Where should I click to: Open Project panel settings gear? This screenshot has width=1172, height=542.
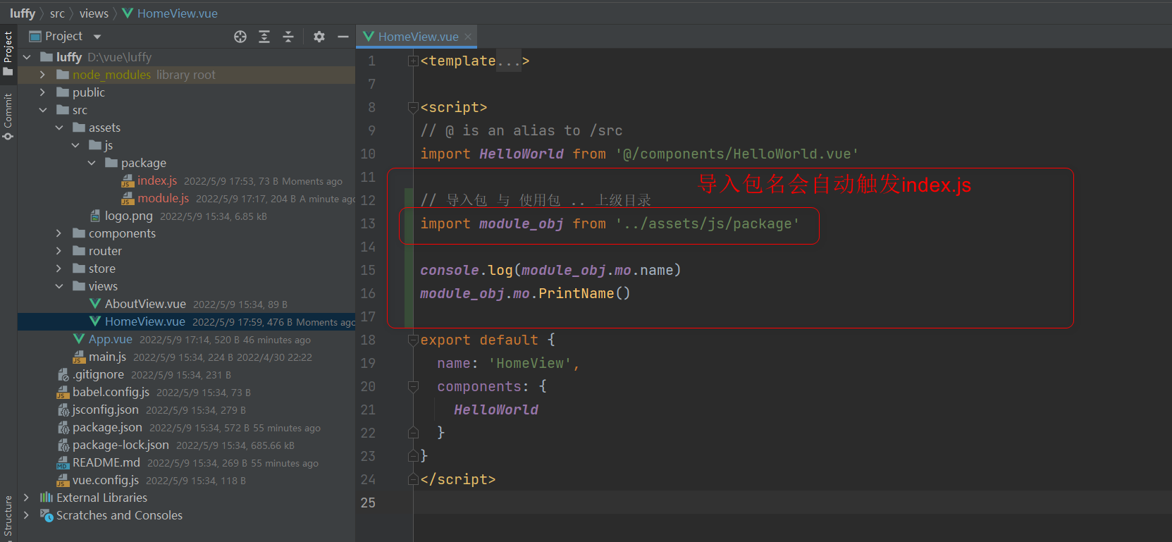point(319,37)
